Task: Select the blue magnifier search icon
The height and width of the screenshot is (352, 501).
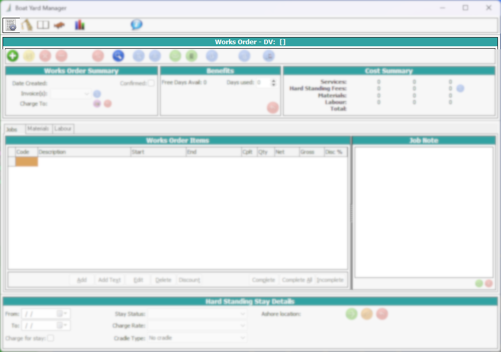Action: point(118,55)
